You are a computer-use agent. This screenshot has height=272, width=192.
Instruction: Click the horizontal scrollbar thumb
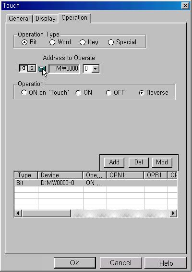[x=46, y=213]
